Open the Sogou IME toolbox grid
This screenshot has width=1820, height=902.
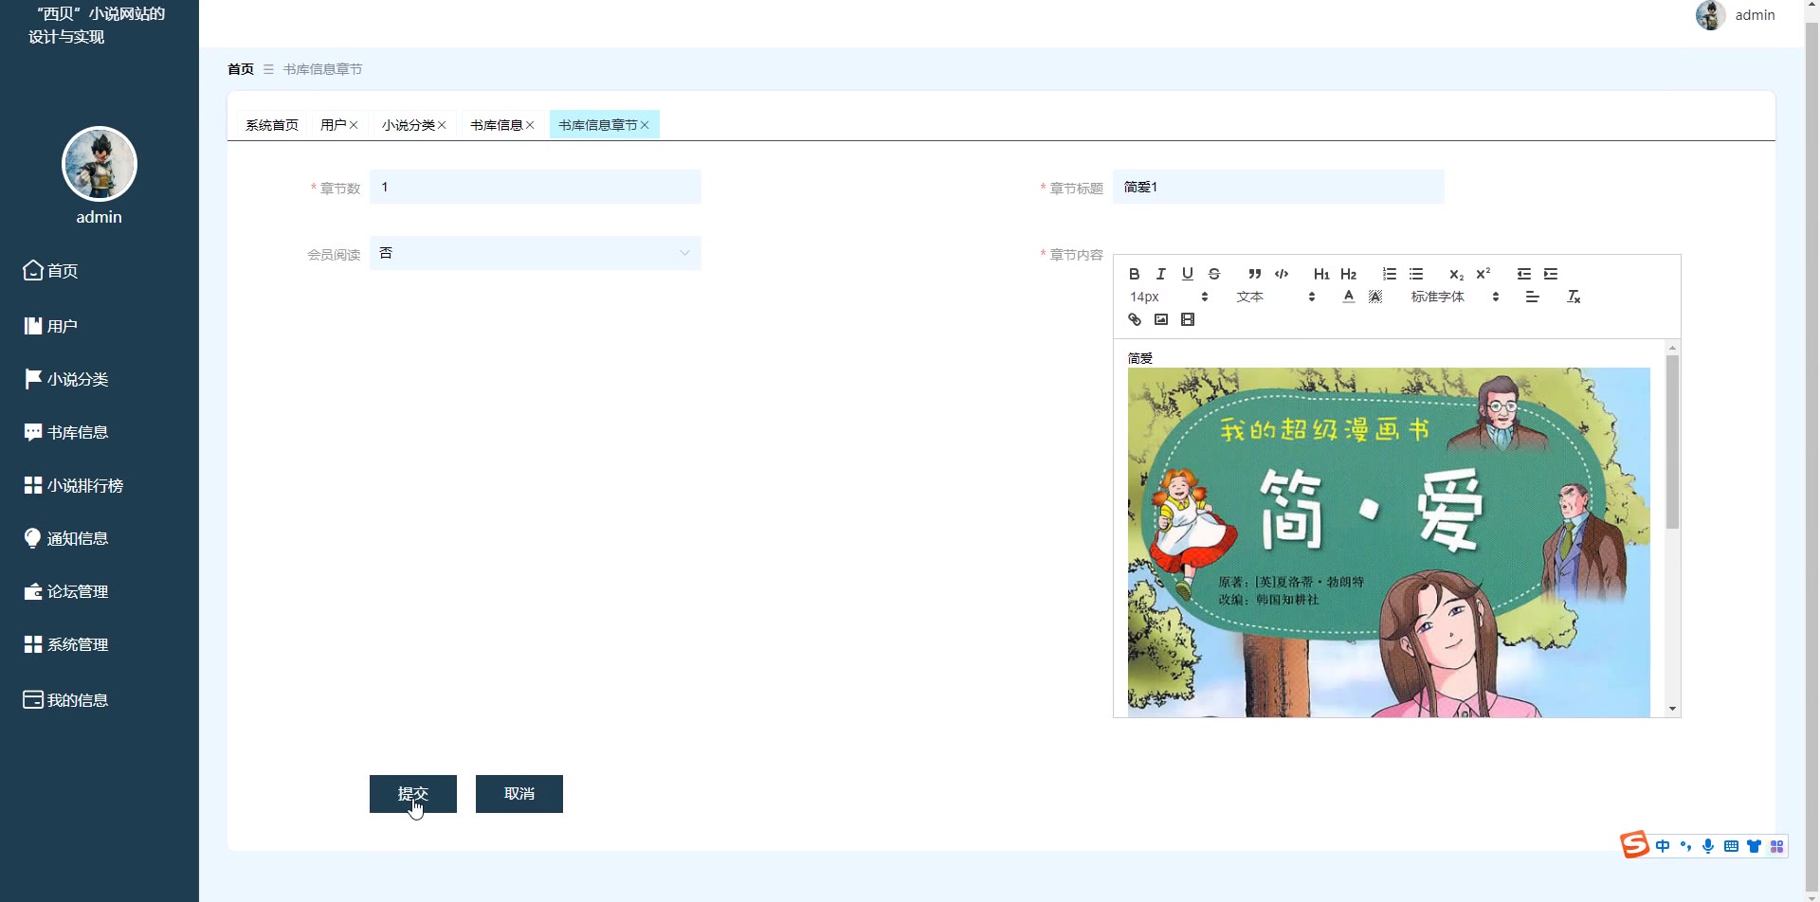1776,846
